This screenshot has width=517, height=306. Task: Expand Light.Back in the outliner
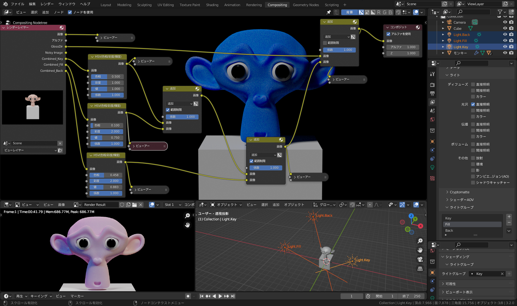(443, 35)
